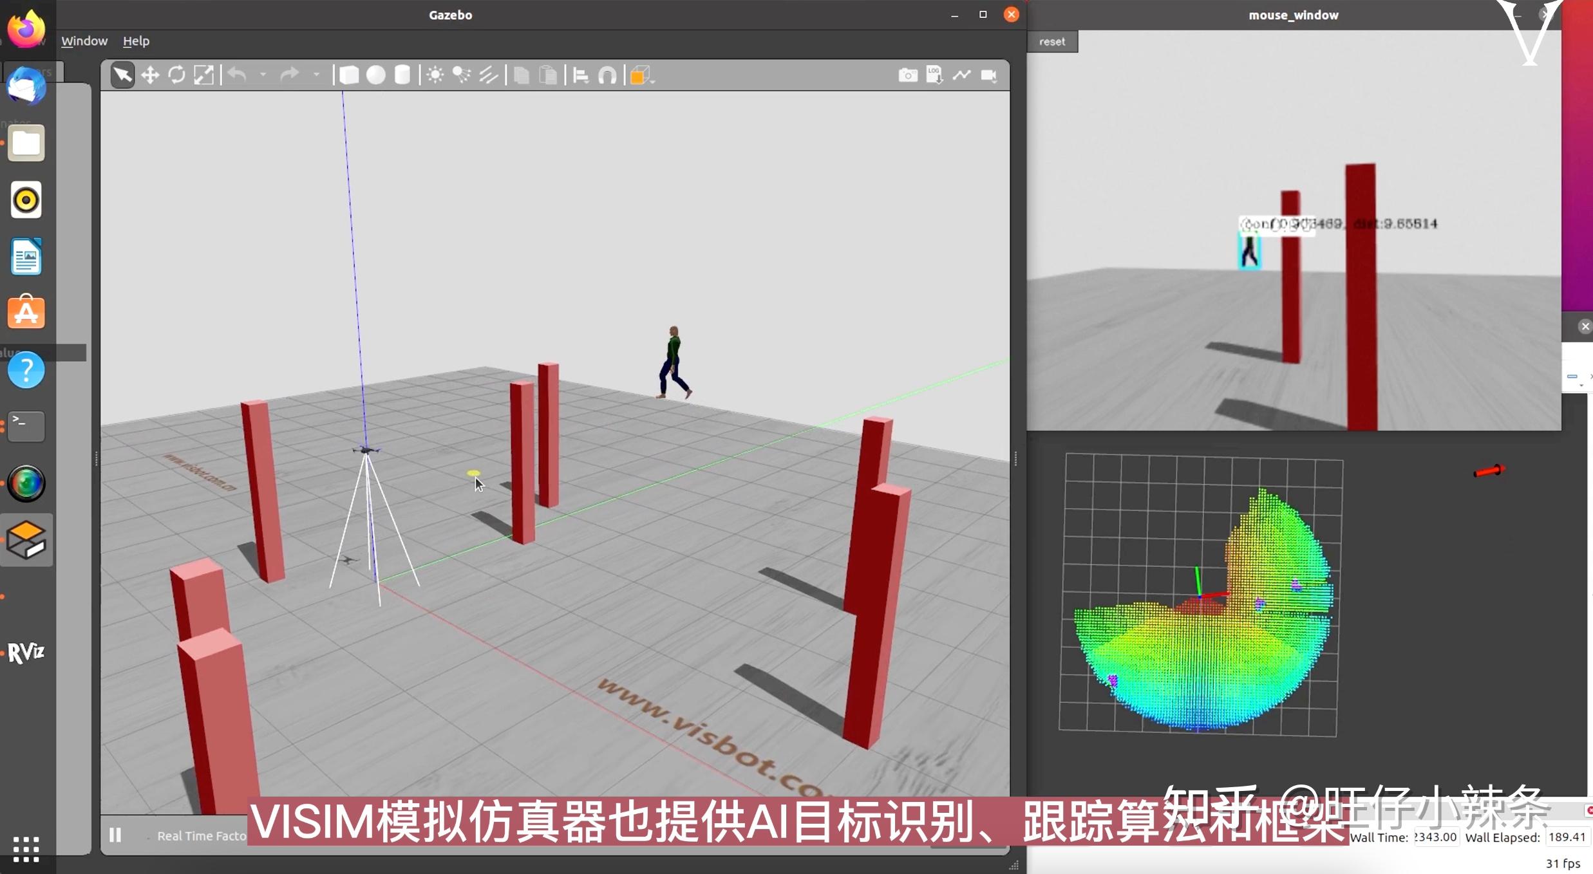1593x874 pixels.
Task: Open the redo history dropdown arrow
Action: point(316,75)
